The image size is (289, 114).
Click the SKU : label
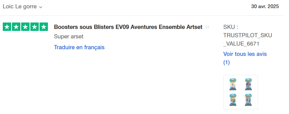[231, 27]
